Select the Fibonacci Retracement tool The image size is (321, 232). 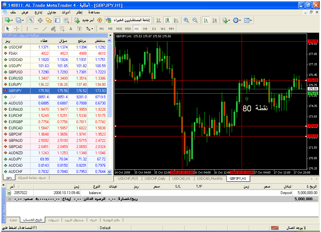(x=62, y=29)
